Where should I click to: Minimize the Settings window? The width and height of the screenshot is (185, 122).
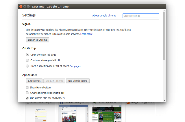point(25,7)
